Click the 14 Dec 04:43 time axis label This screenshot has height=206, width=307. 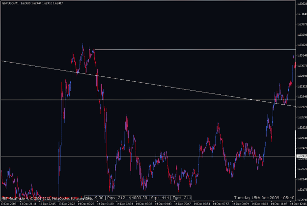pos(163,204)
